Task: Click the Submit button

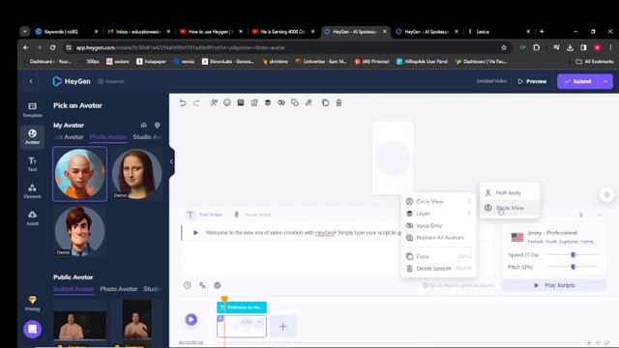Action: pos(578,81)
